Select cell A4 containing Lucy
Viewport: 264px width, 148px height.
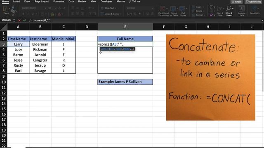pyautogui.click(x=18, y=49)
